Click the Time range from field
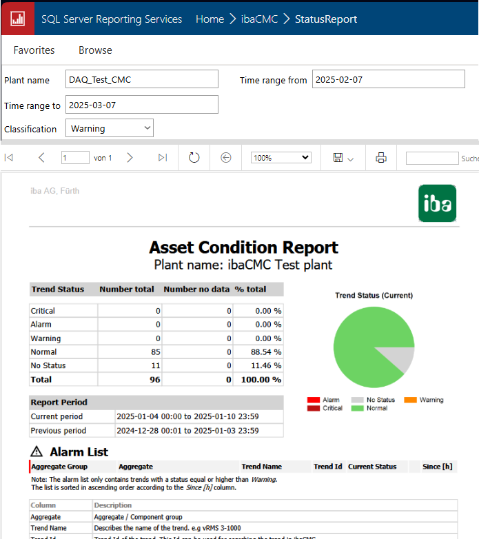This screenshot has height=539, width=479. click(388, 79)
